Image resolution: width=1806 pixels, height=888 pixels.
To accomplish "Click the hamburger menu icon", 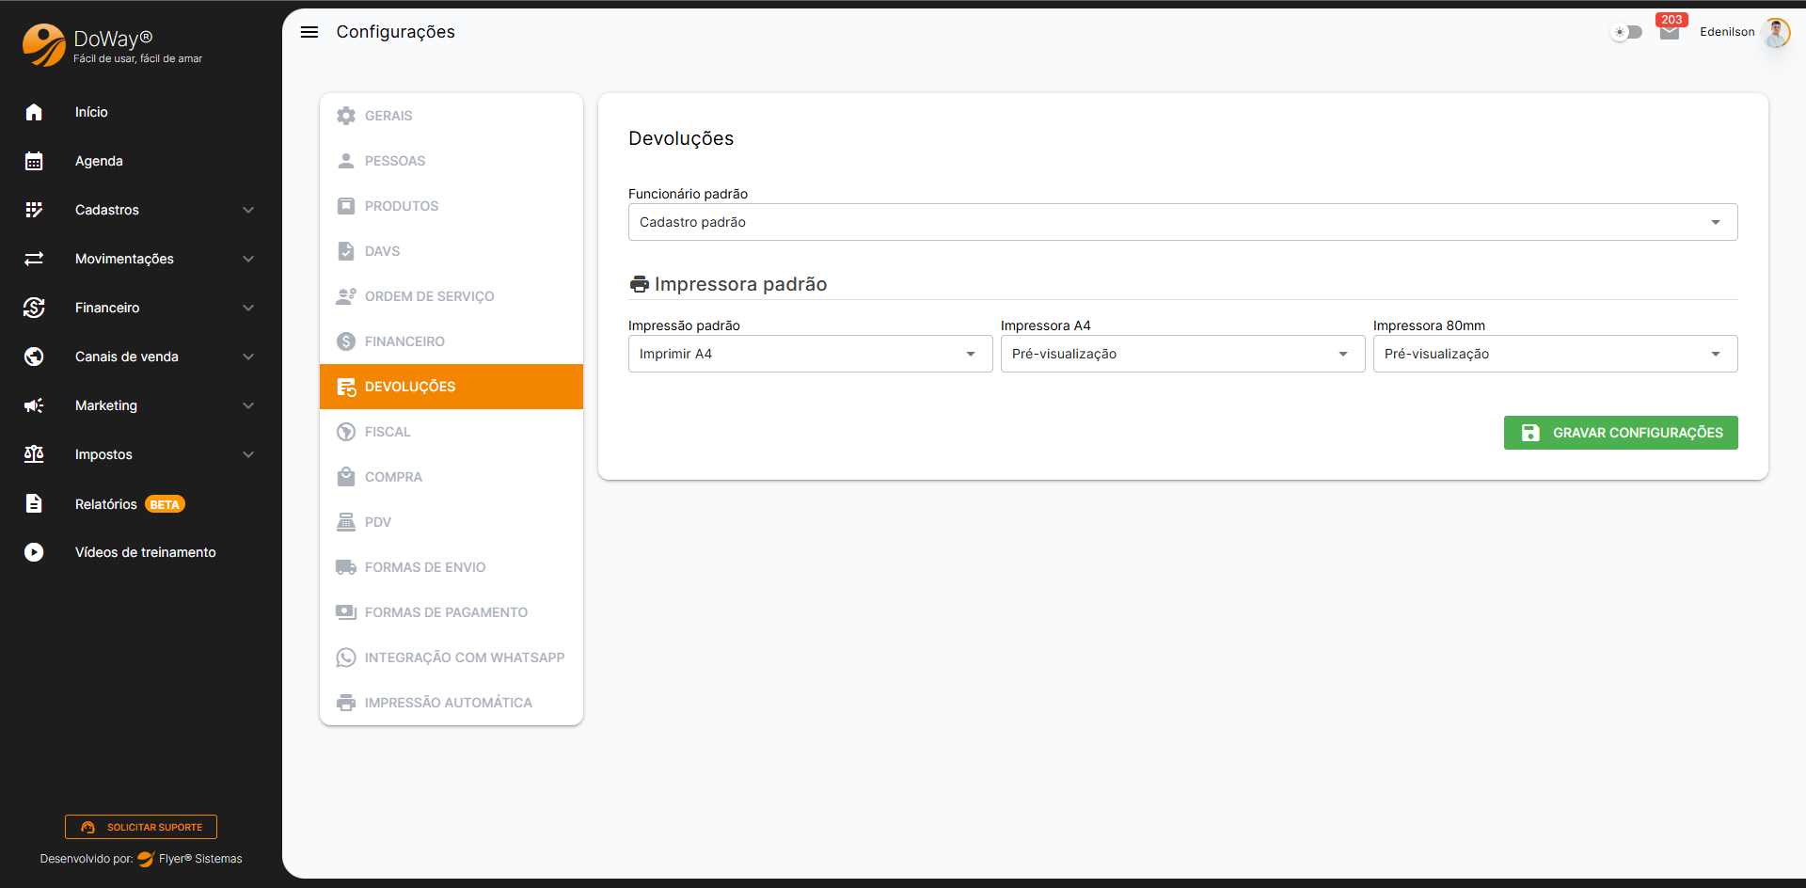I will click(x=309, y=32).
